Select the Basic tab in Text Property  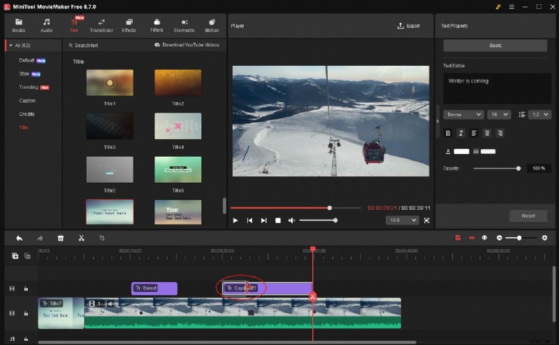point(495,45)
